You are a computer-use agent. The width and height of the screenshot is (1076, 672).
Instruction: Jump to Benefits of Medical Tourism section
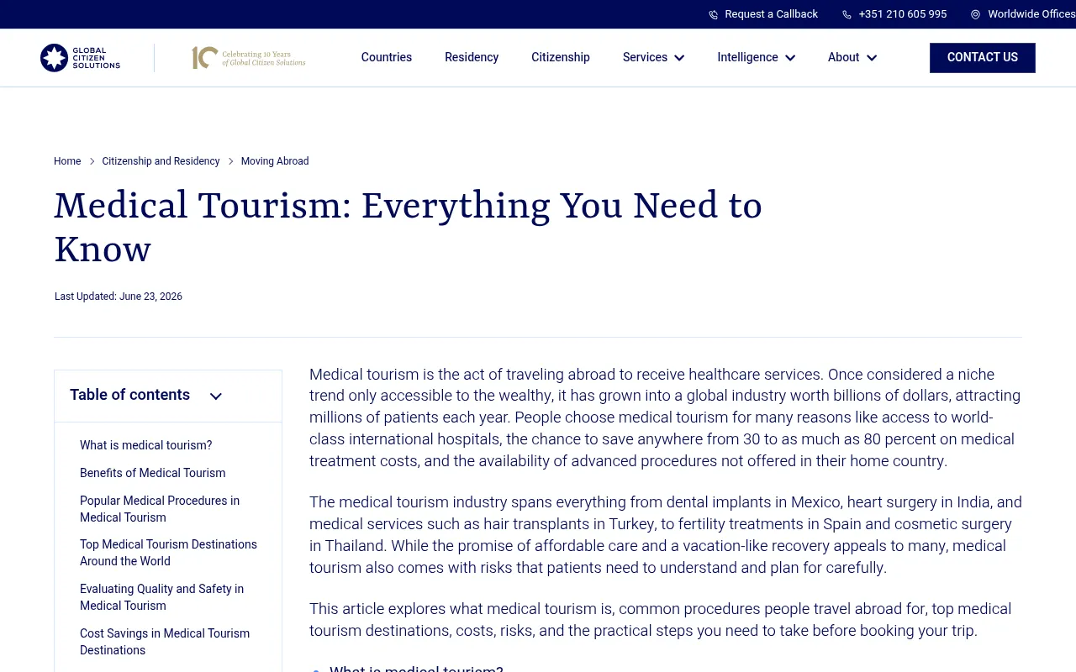pos(153,473)
